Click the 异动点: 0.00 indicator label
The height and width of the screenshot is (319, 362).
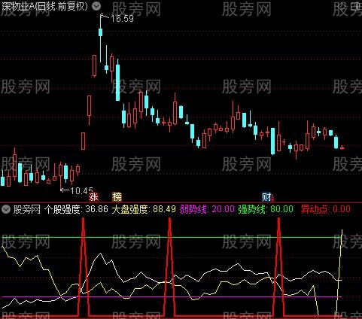[x=326, y=209]
